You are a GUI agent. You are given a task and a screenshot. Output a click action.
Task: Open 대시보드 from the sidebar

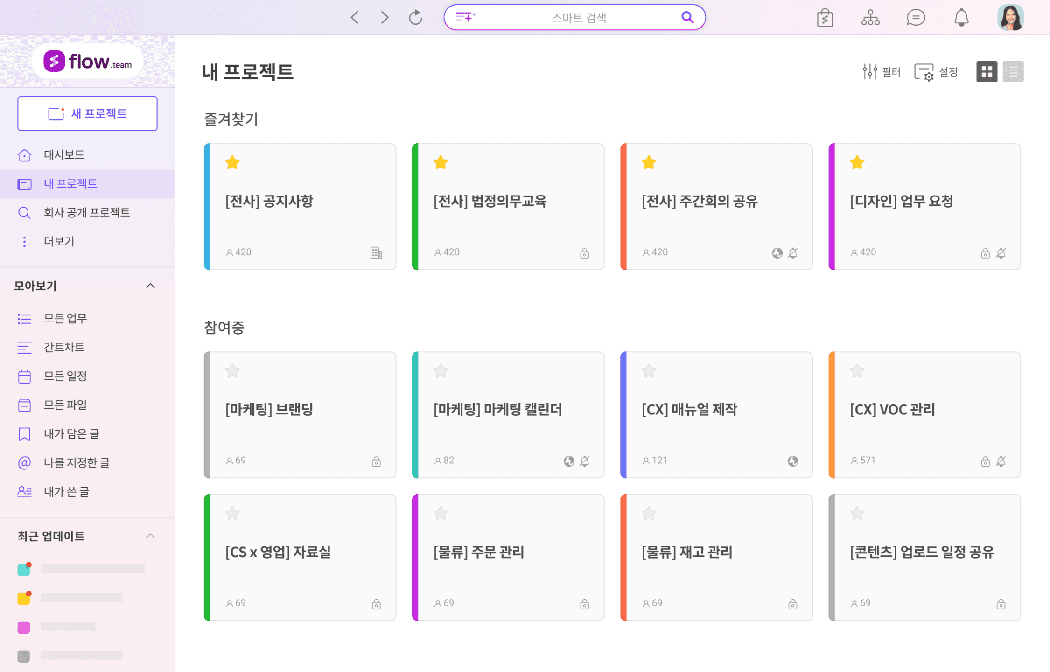tap(64, 154)
